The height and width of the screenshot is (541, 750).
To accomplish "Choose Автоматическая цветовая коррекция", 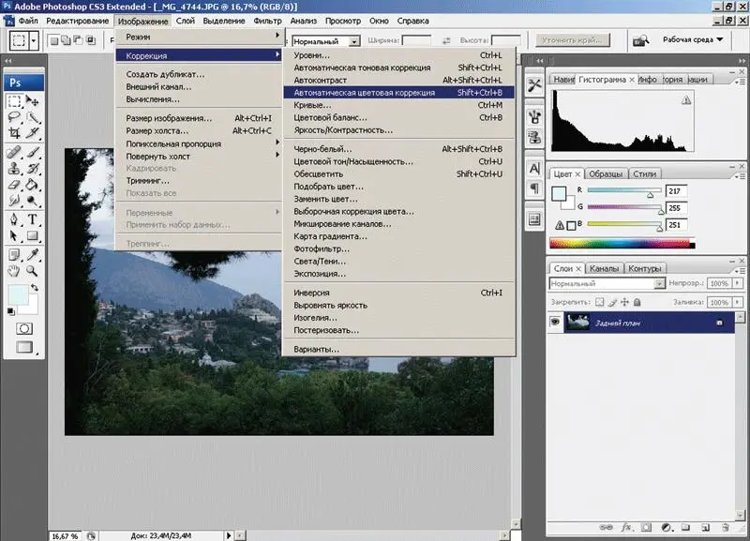I will point(398,93).
